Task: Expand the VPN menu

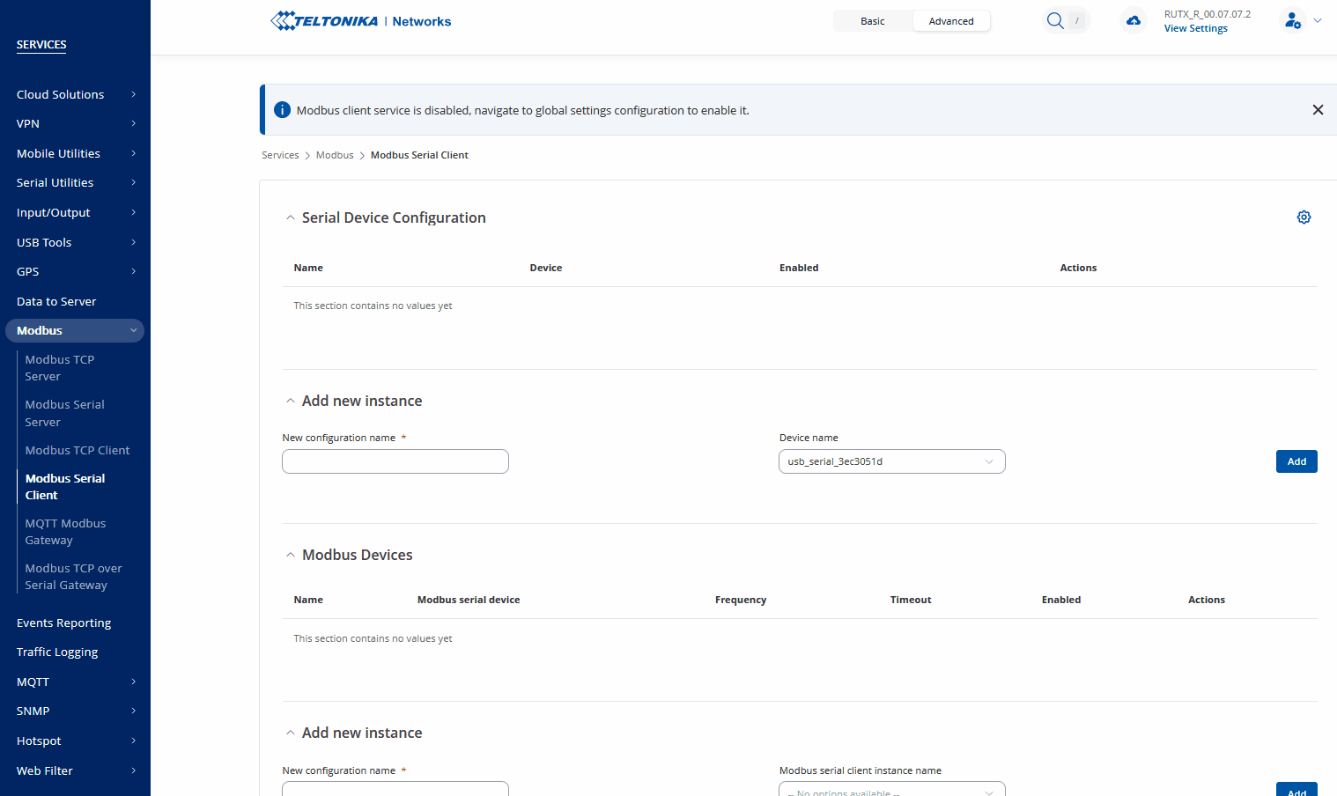Action: pyautogui.click(x=75, y=124)
